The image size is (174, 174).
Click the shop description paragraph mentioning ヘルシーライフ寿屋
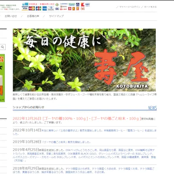click(x=85, y=97)
